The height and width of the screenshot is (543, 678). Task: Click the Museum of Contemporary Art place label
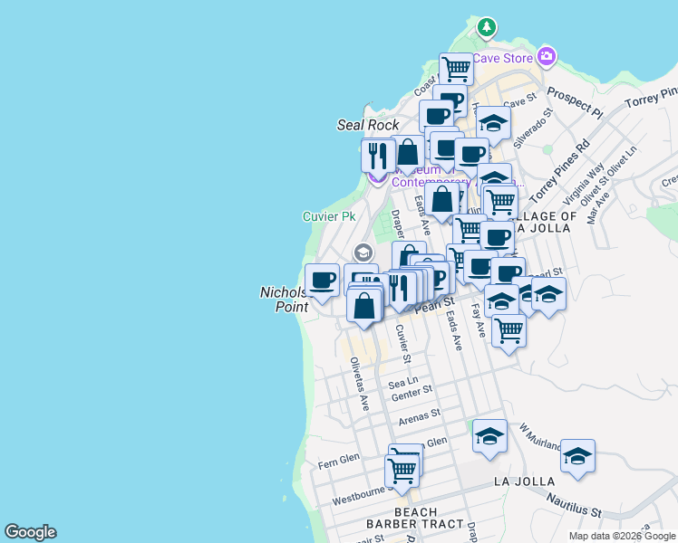pyautogui.click(x=458, y=176)
